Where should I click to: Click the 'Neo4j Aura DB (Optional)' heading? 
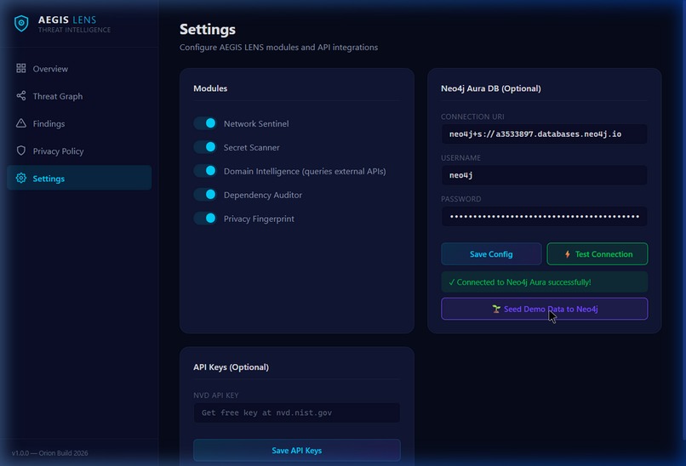(x=491, y=88)
